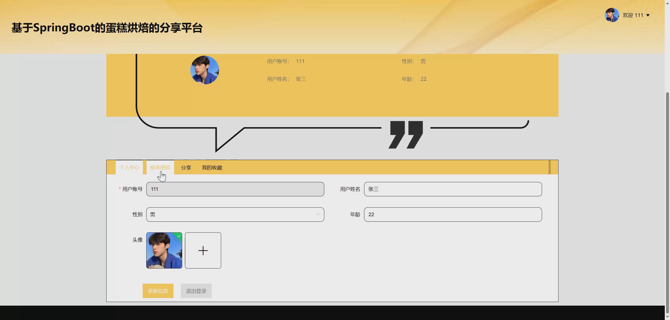670x320 pixels.
Task: Click the 年龄 field showing 22
Action: pos(453,214)
